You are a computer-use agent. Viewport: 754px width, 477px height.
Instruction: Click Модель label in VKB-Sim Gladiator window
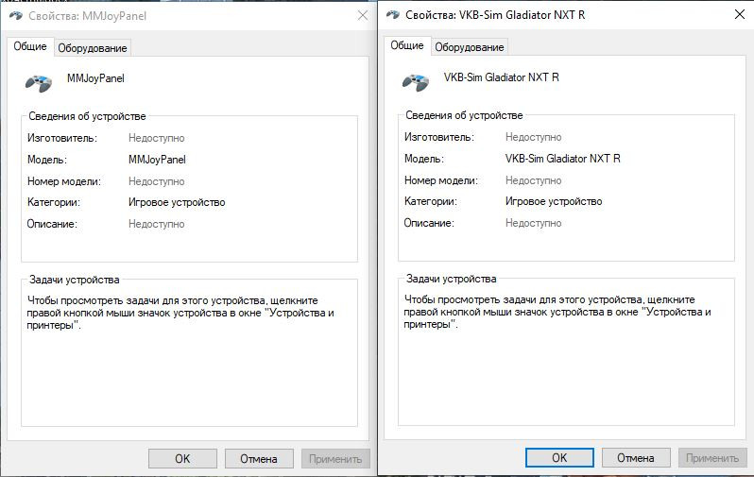click(x=424, y=159)
